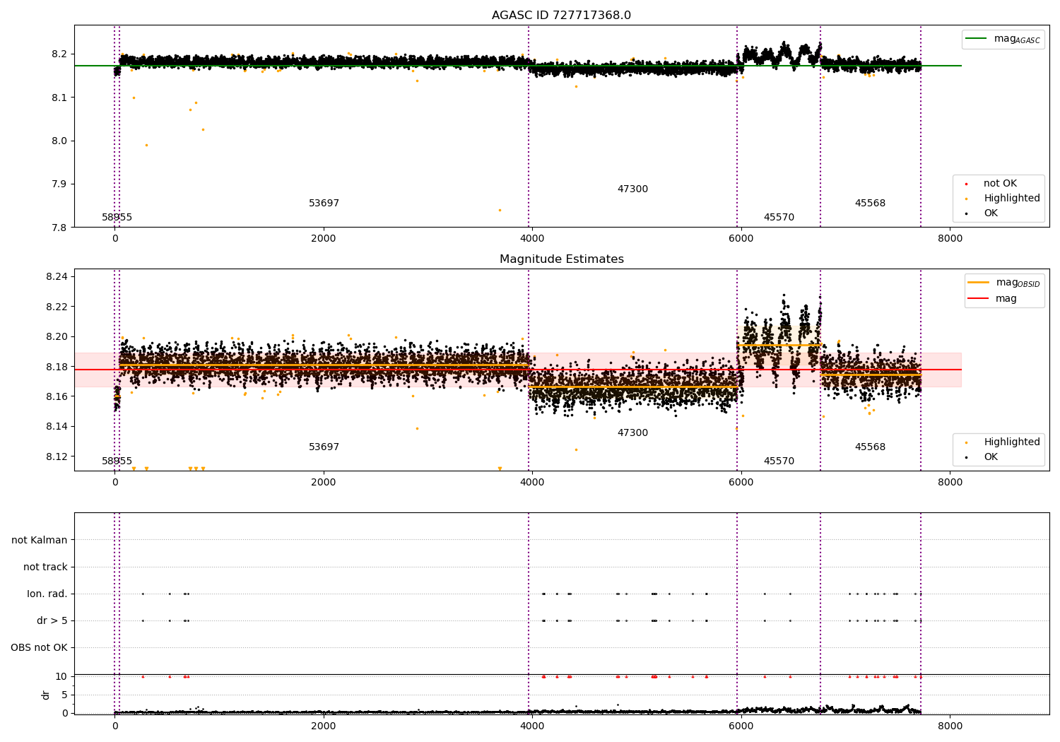1060x742 pixels.
Task: Click y-axis tick 8.2 in top panel
Action: click(x=59, y=54)
